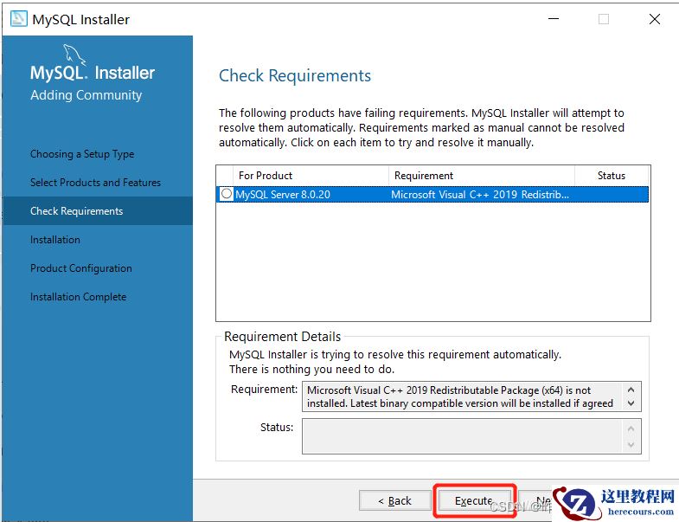Viewport: 679px width, 522px height.
Task: Click the Status box scroll-up arrow
Action: point(631,429)
